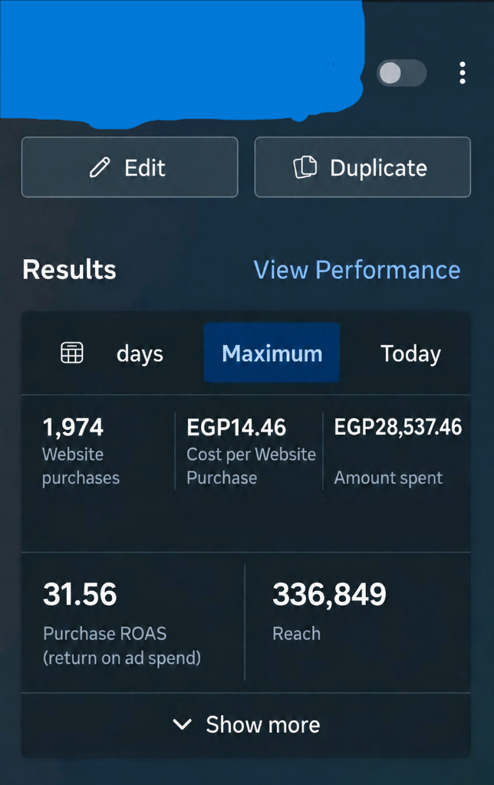
Task: Tap the Duplicate button
Action: 363,167
